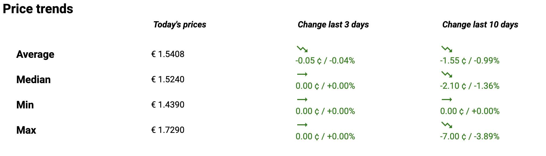Click the average price € 1.5408
Viewport: 546px width, 156px height.
click(x=168, y=54)
